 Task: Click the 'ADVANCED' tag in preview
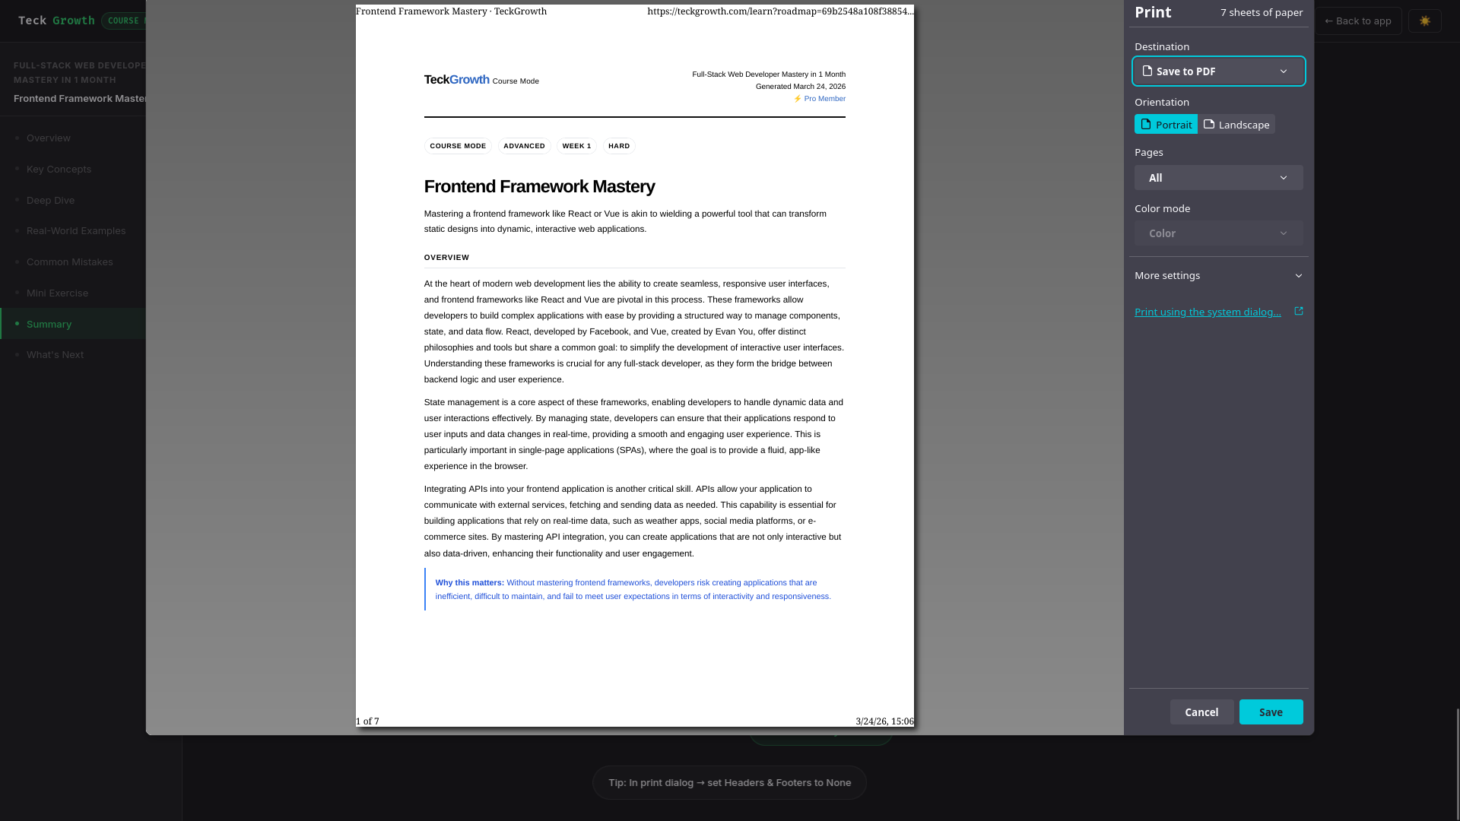(x=524, y=146)
